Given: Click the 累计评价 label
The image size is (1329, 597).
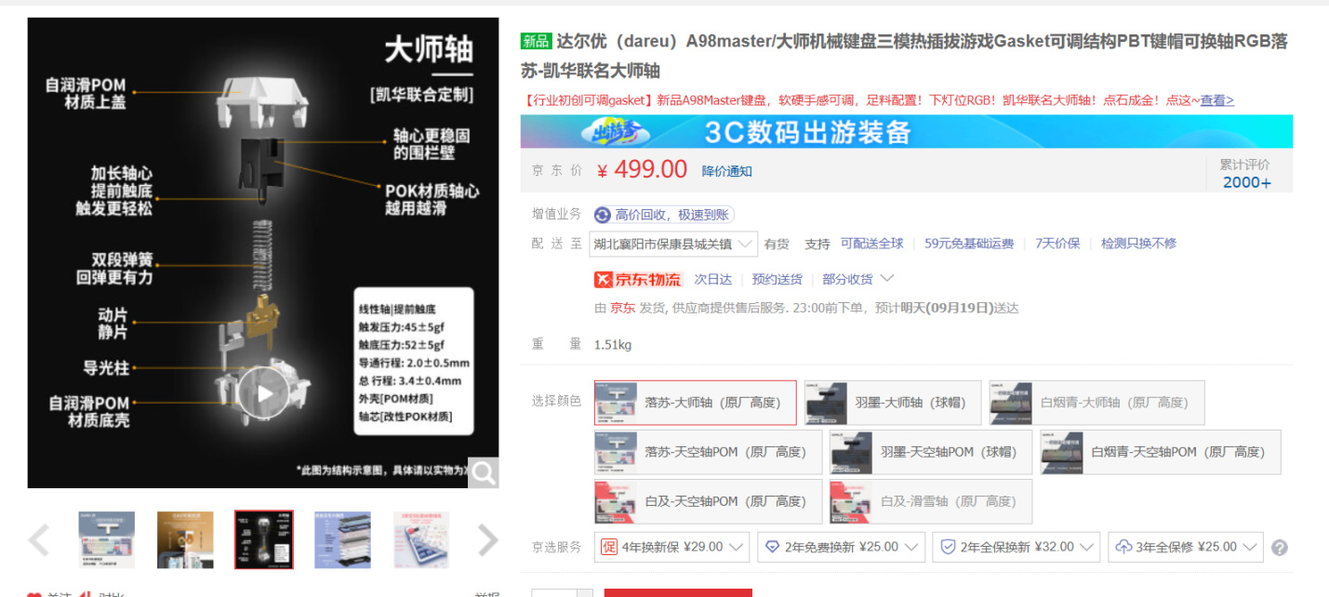Looking at the screenshot, I should point(1244,164).
